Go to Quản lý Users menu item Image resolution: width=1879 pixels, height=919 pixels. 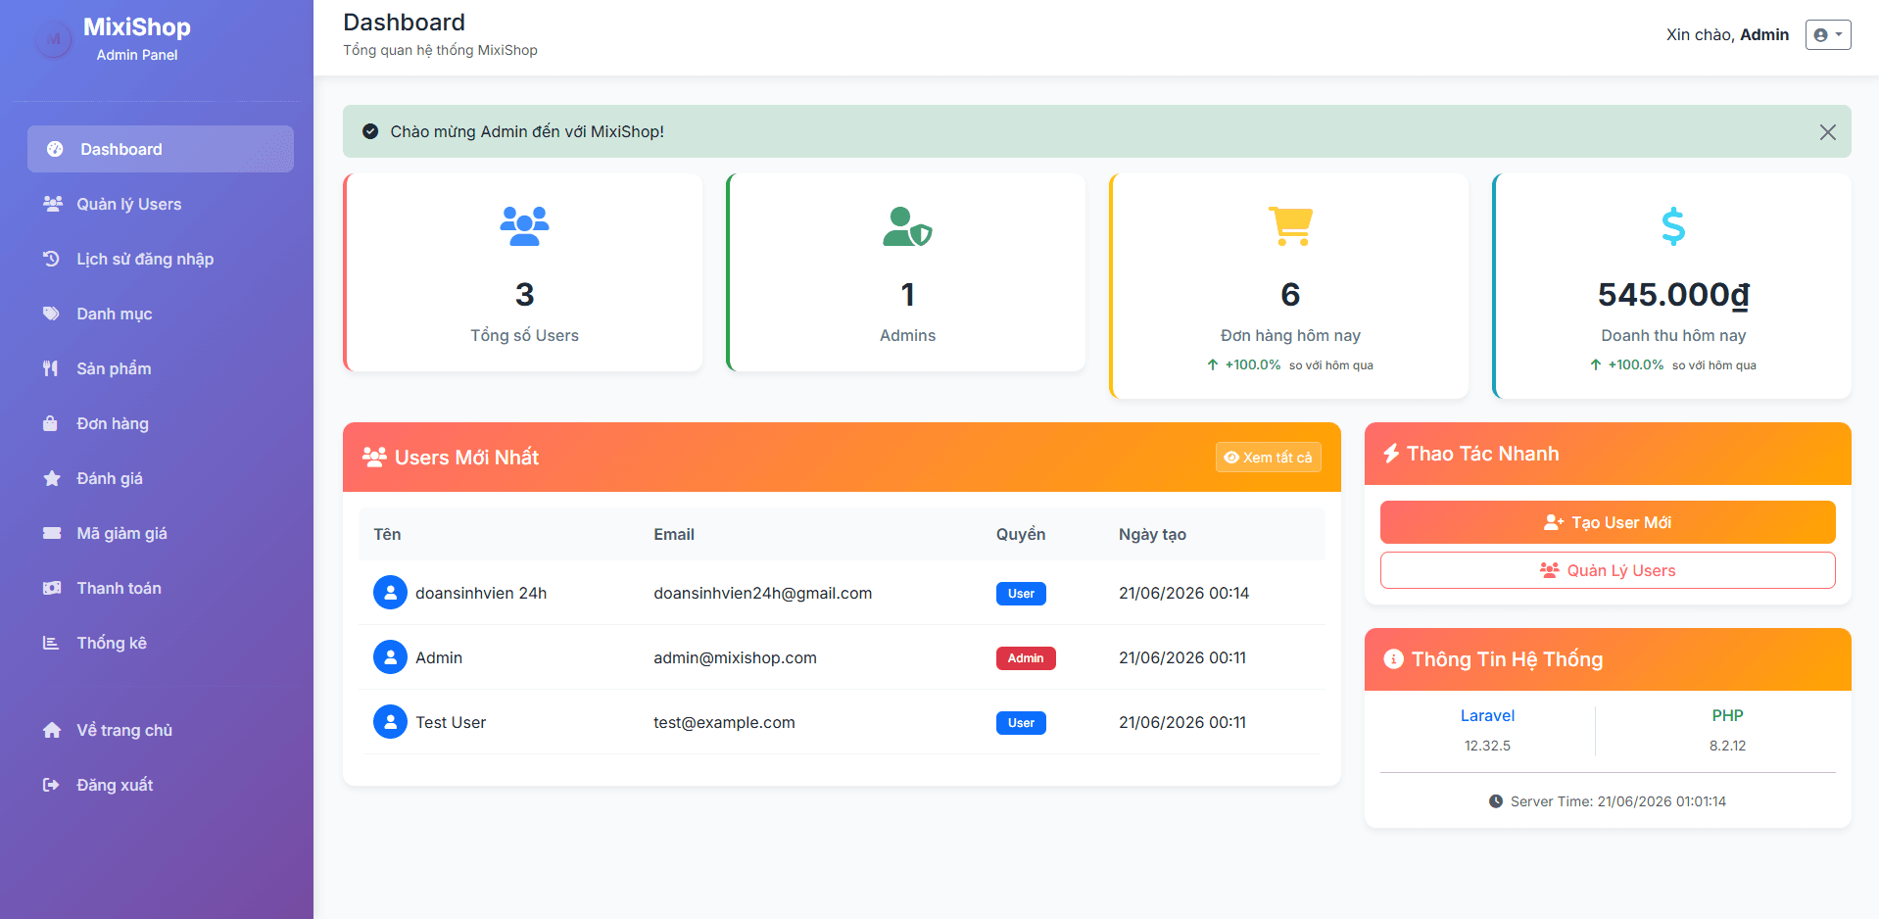(x=161, y=204)
